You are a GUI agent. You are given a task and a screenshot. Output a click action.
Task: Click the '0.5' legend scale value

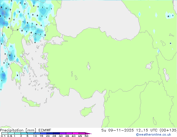pyautogui.click(x=10, y=136)
